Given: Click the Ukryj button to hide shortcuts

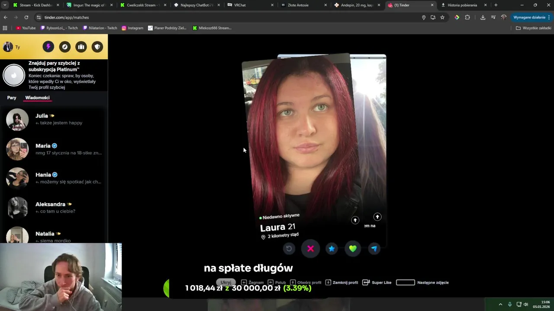Looking at the screenshot, I should tap(226, 282).
